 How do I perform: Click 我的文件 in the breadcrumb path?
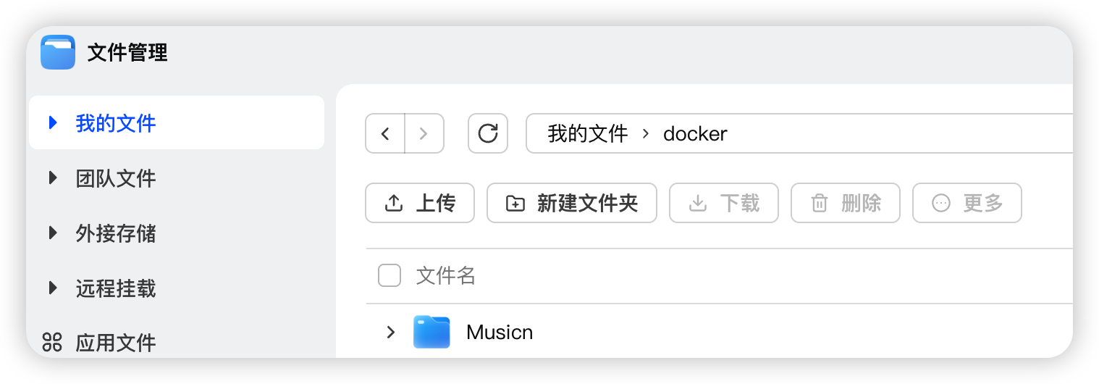587,133
